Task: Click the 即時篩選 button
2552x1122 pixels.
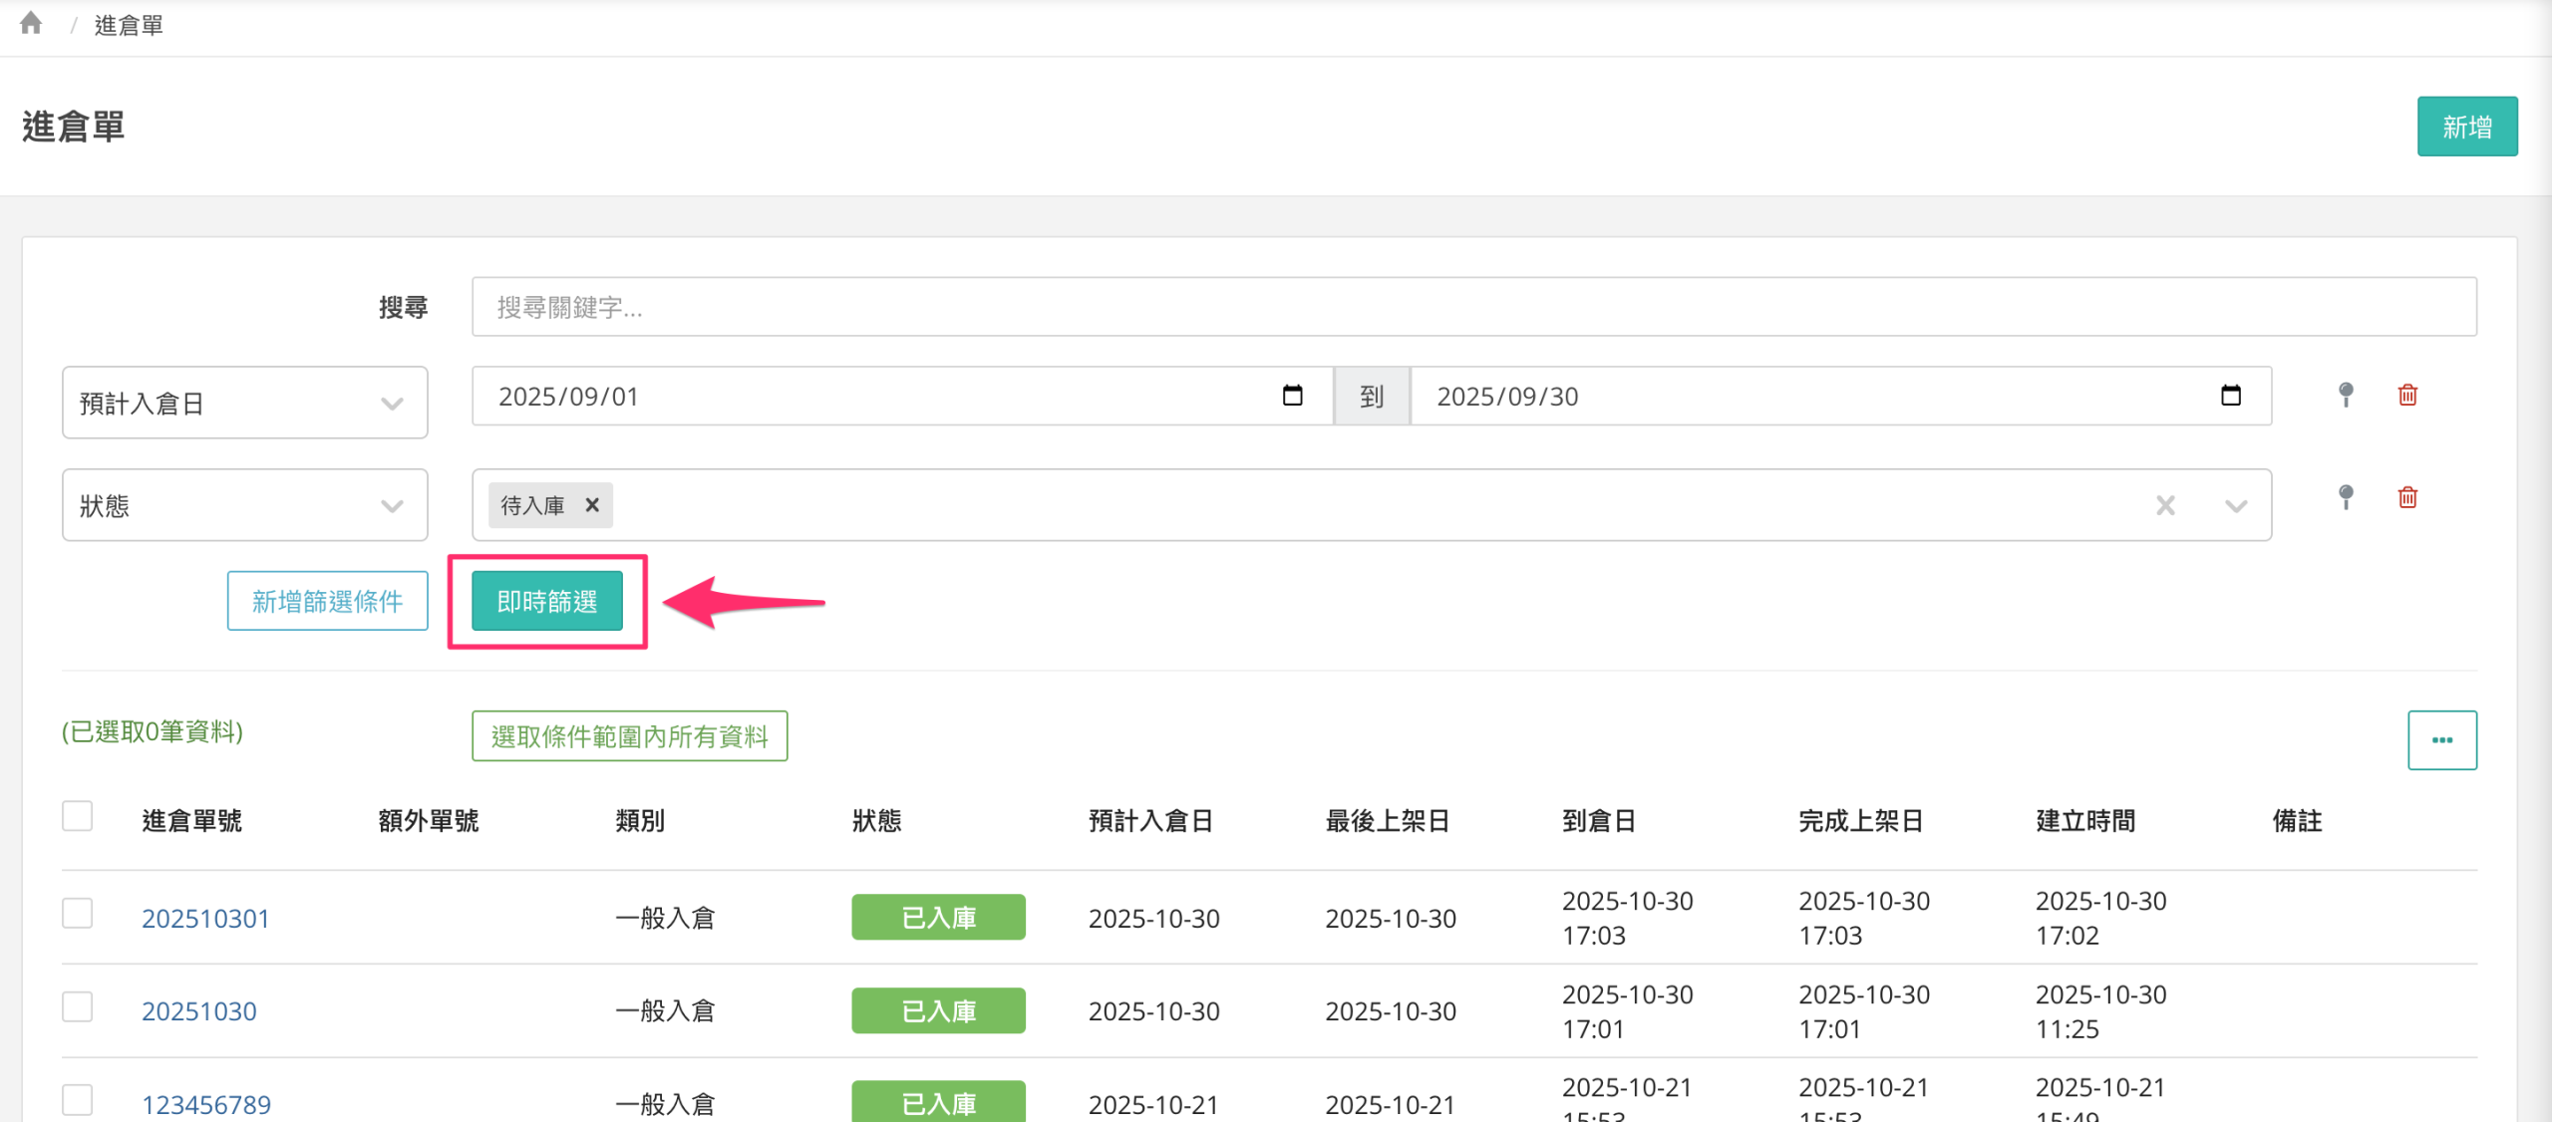Action: [546, 601]
